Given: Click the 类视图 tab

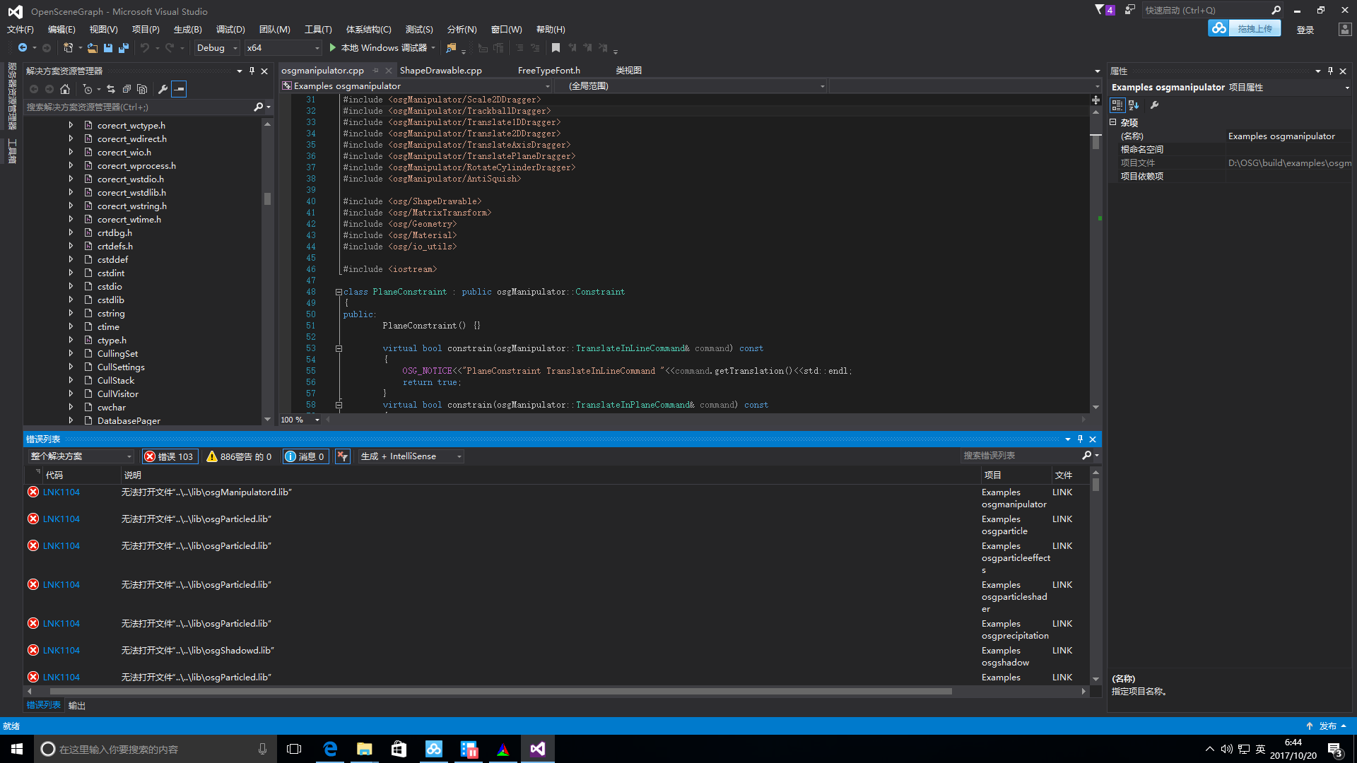Looking at the screenshot, I should [628, 70].
